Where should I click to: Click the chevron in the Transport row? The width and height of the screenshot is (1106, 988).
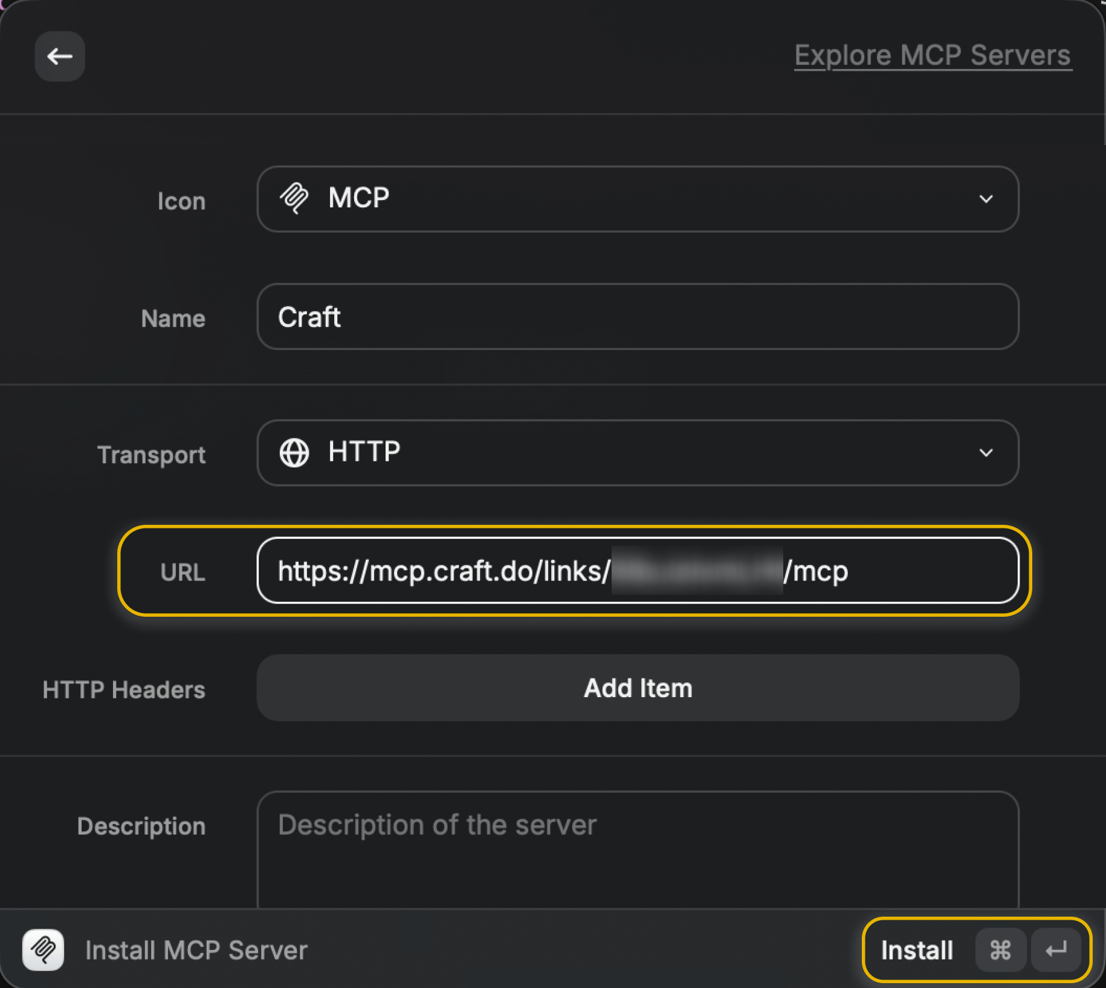986,453
